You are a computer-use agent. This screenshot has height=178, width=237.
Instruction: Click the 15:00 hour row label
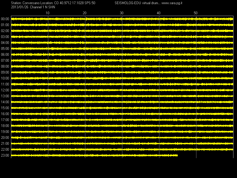click(5, 108)
